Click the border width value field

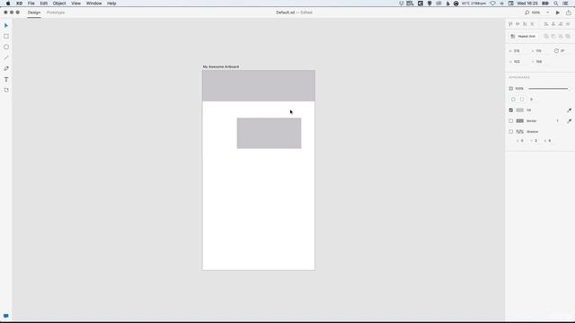pyautogui.click(x=558, y=121)
